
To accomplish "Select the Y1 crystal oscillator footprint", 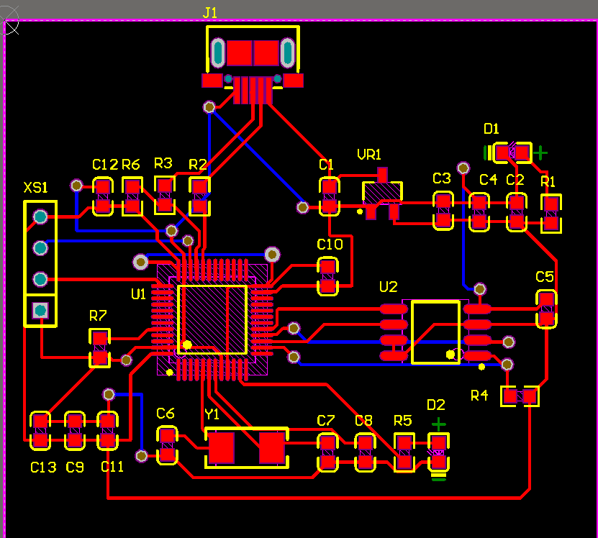I will tap(246, 447).
